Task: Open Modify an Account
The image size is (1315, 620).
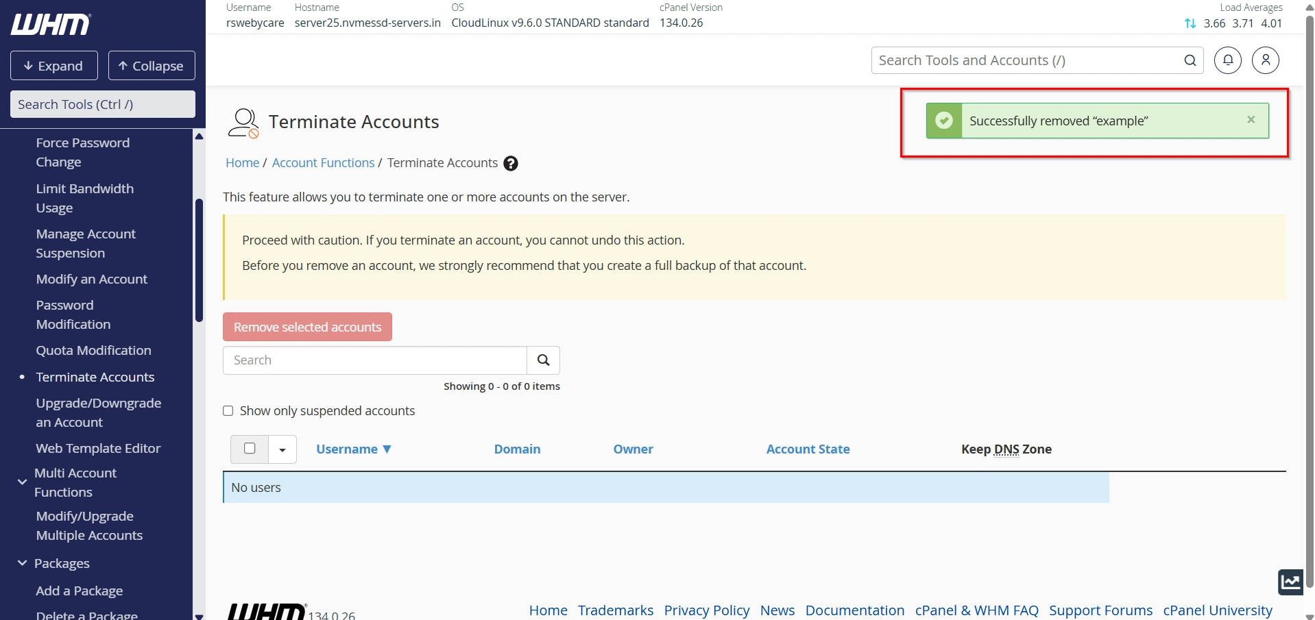Action: [x=91, y=279]
